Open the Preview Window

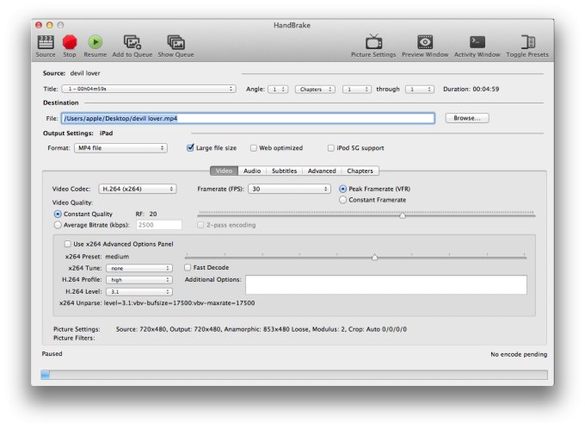(x=425, y=46)
